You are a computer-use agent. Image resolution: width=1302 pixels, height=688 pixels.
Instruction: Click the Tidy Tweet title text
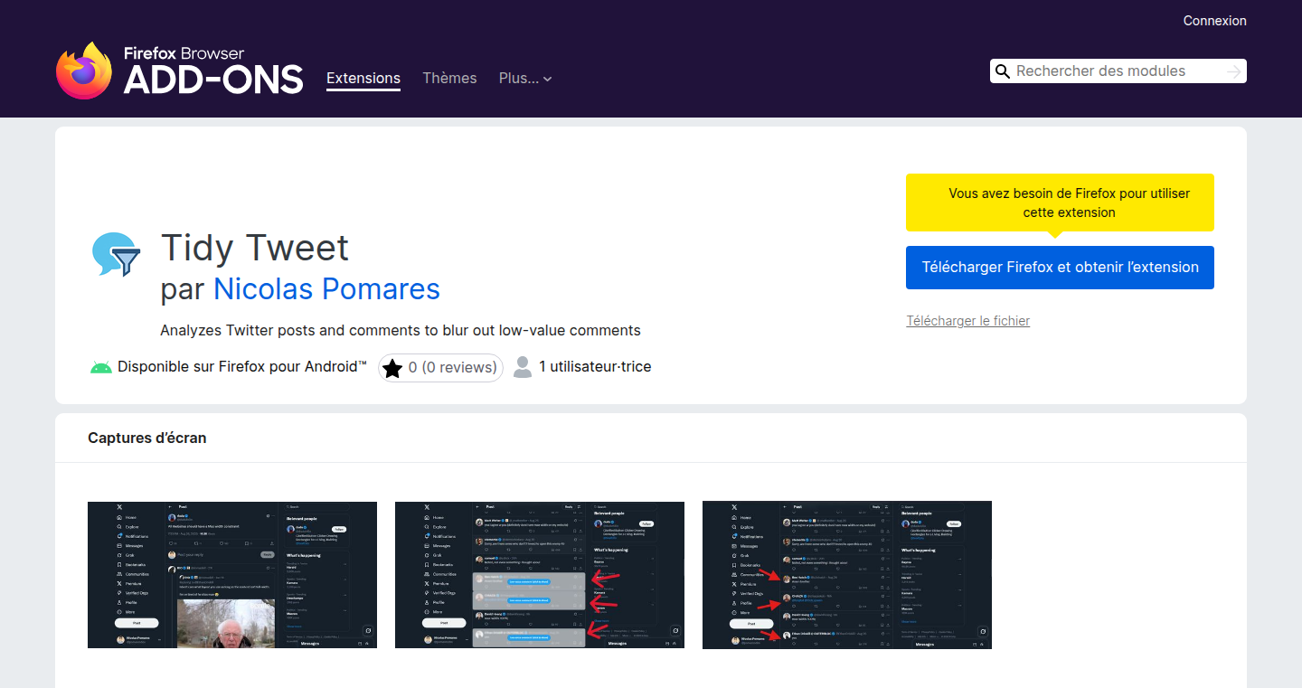[255, 248]
